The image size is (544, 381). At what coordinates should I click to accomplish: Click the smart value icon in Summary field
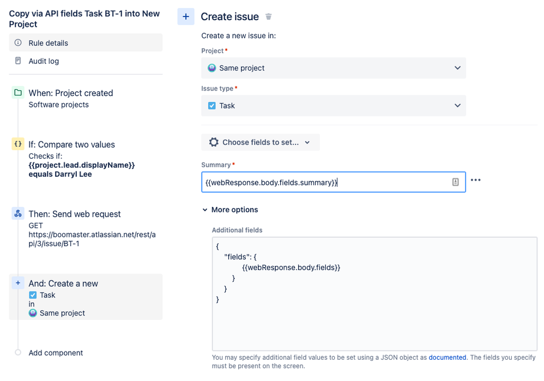[x=456, y=182]
